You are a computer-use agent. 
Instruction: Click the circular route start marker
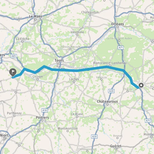141,85
